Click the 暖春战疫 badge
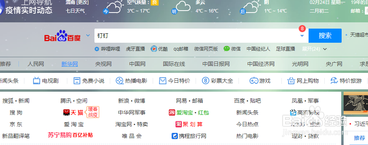 click(93, 112)
